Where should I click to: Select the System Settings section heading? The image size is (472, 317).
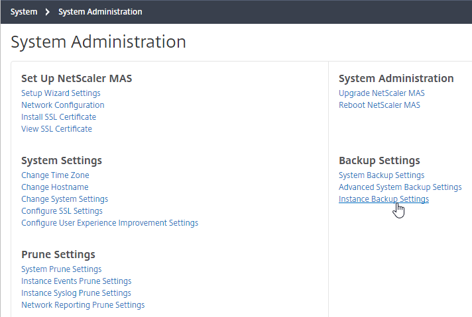pyautogui.click(x=62, y=161)
